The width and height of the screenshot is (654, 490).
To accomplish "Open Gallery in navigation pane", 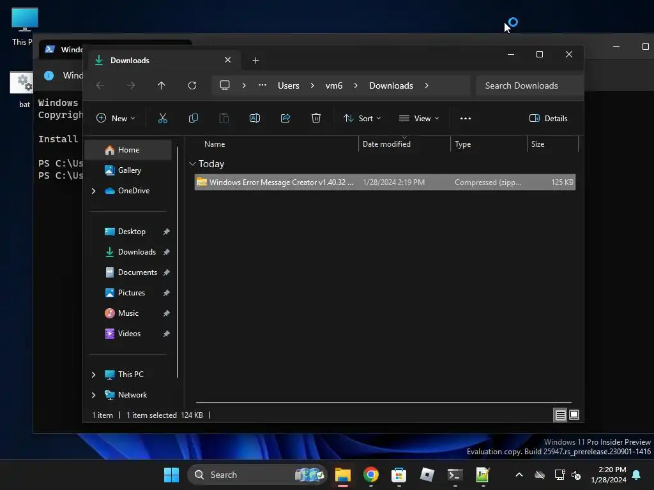I will [x=128, y=170].
